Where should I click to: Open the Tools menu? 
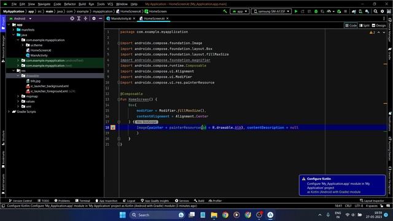[x=101, y=4]
